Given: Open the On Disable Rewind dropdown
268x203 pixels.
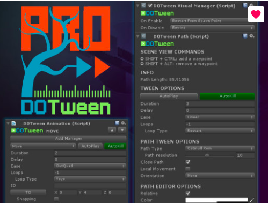Looking at the screenshot, I should pyautogui.click(x=212, y=28).
